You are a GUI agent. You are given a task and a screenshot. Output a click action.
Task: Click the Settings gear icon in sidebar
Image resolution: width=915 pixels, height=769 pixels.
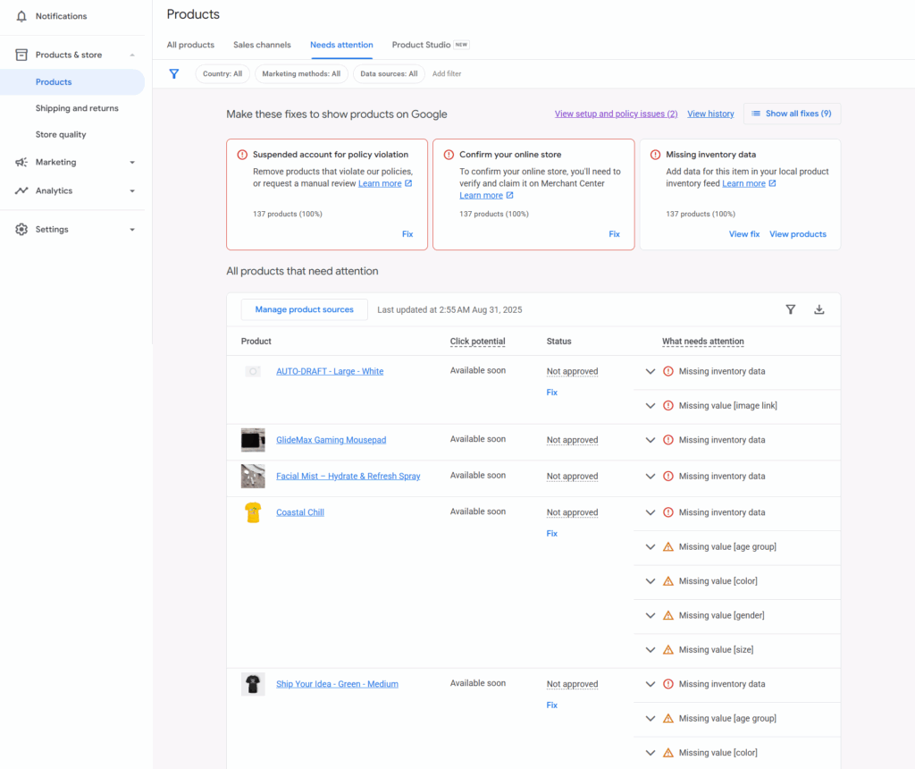[x=21, y=230]
